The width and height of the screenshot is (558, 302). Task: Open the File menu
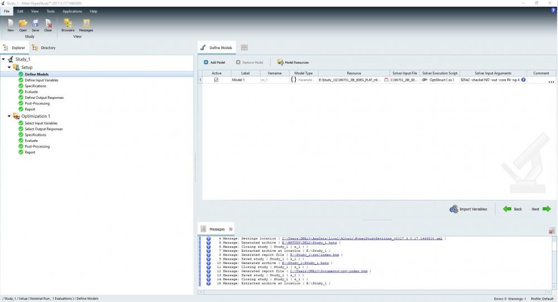7,11
